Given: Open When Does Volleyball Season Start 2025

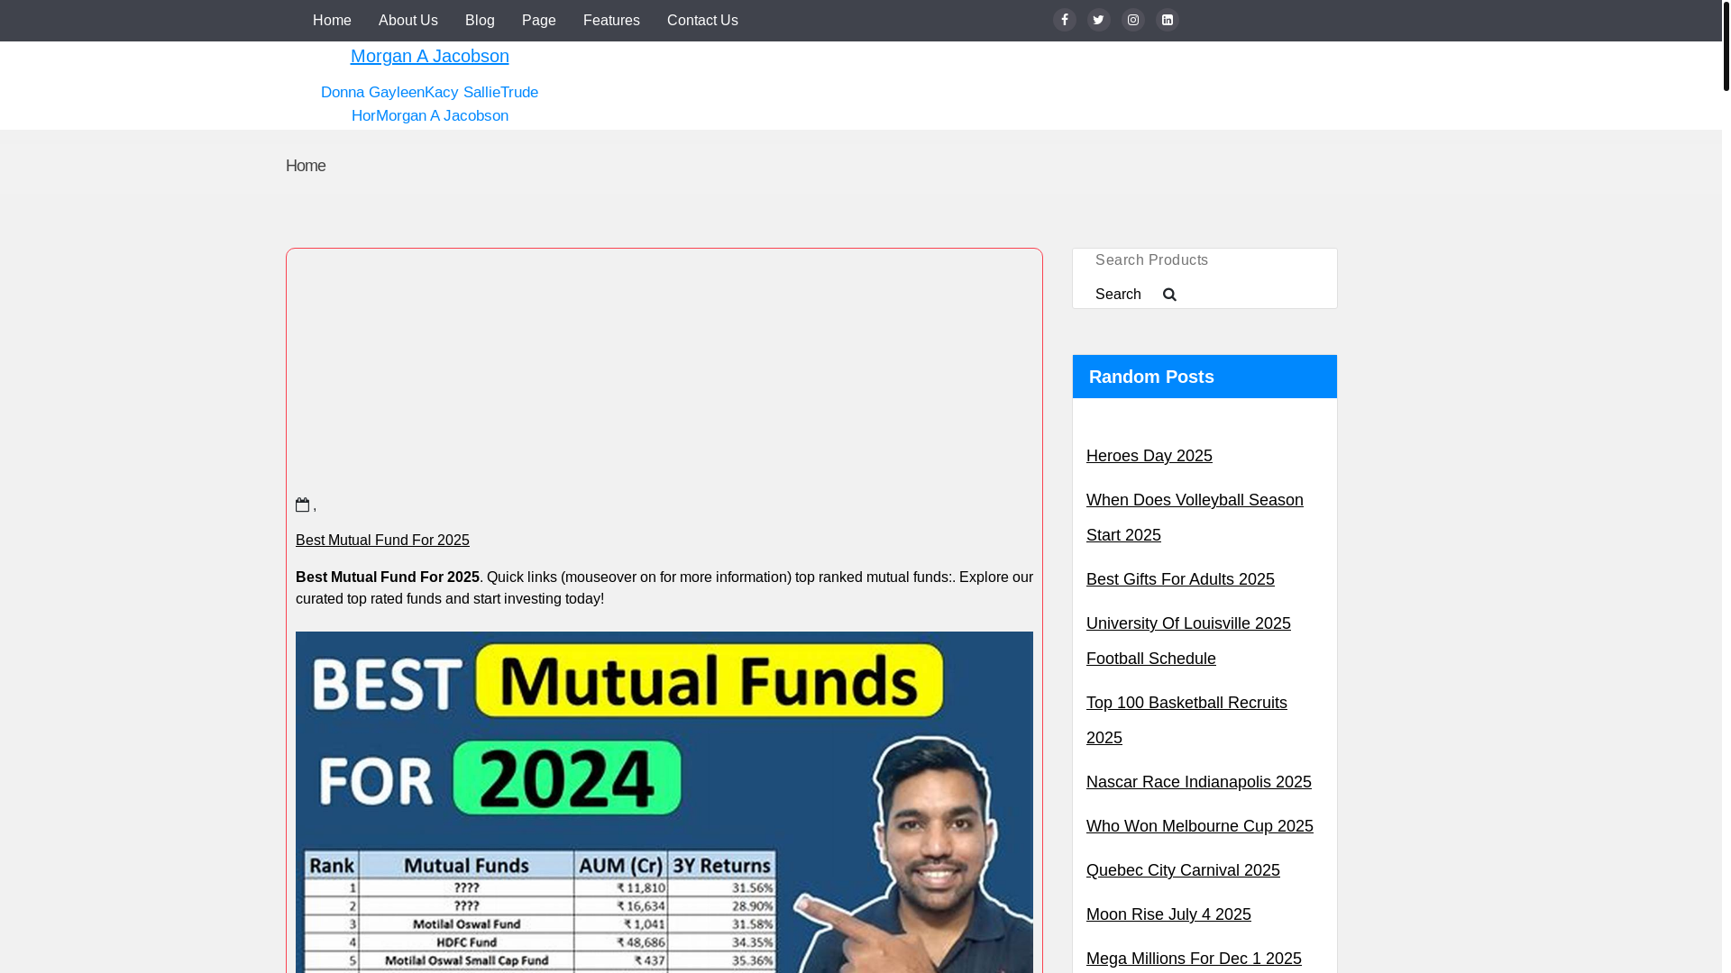Looking at the screenshot, I should point(1195,517).
